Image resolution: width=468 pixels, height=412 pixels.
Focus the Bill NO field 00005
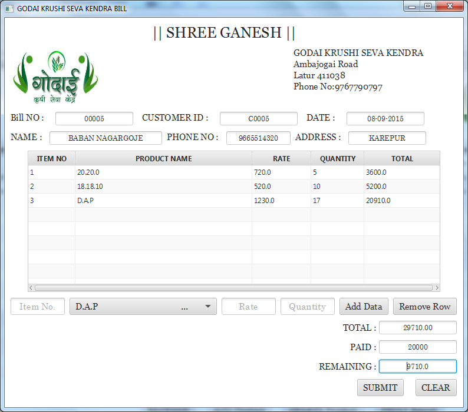pyautogui.click(x=94, y=119)
